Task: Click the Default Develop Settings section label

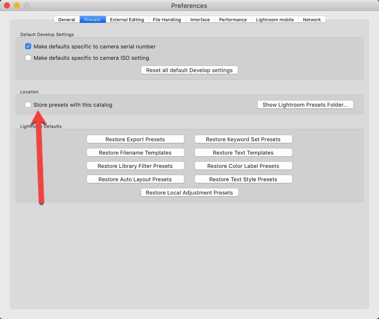Action: (x=47, y=34)
